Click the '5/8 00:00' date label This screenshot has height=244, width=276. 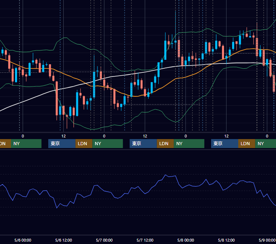tap(185, 240)
